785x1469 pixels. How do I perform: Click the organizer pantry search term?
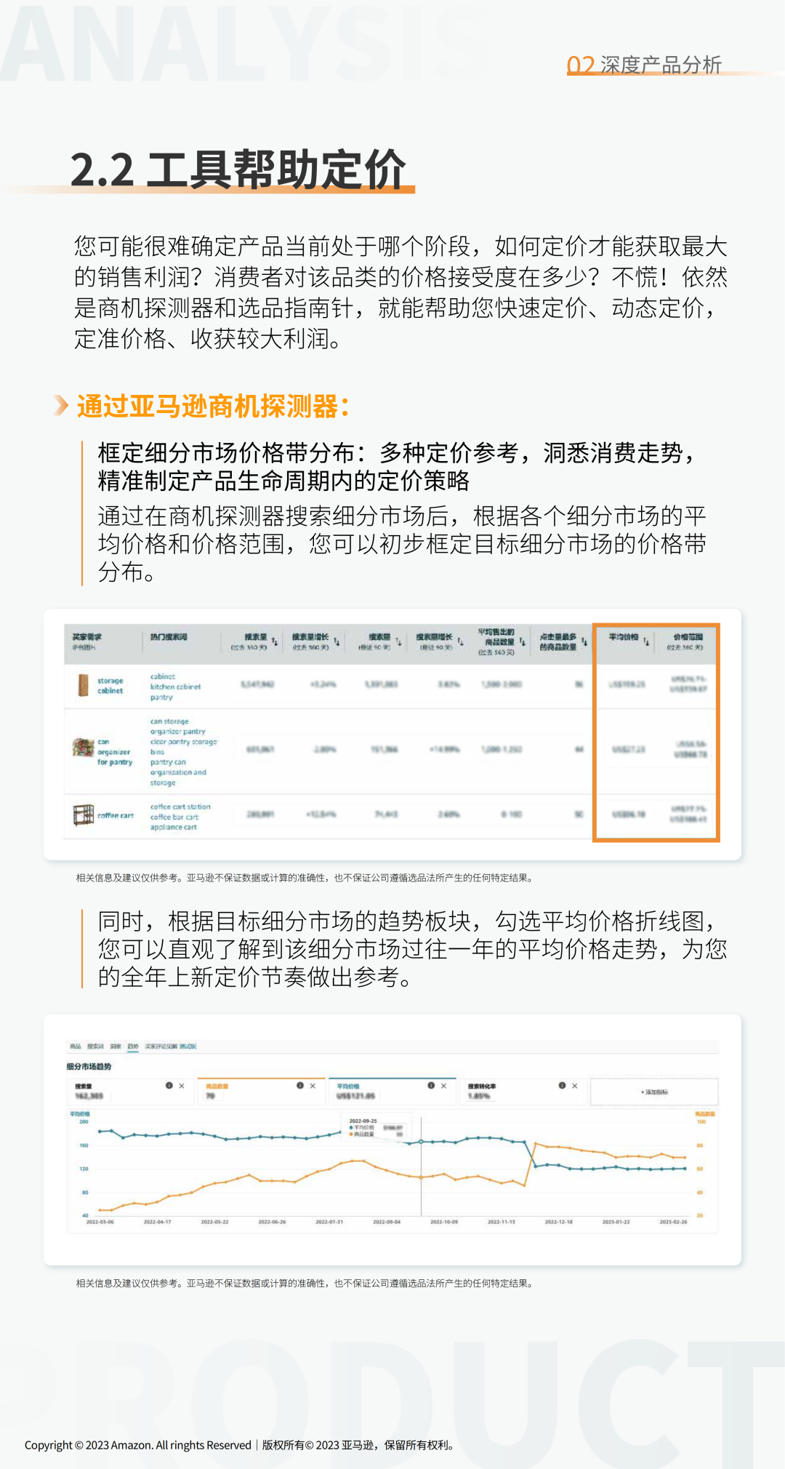click(178, 732)
